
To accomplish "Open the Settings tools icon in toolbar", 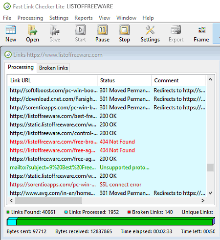I will (150, 30).
